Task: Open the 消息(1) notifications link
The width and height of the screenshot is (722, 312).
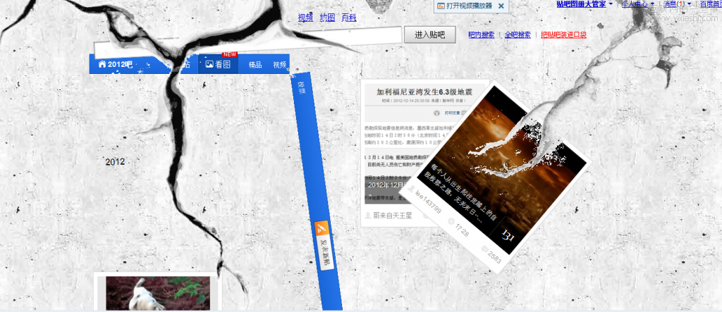Action: tap(673, 4)
